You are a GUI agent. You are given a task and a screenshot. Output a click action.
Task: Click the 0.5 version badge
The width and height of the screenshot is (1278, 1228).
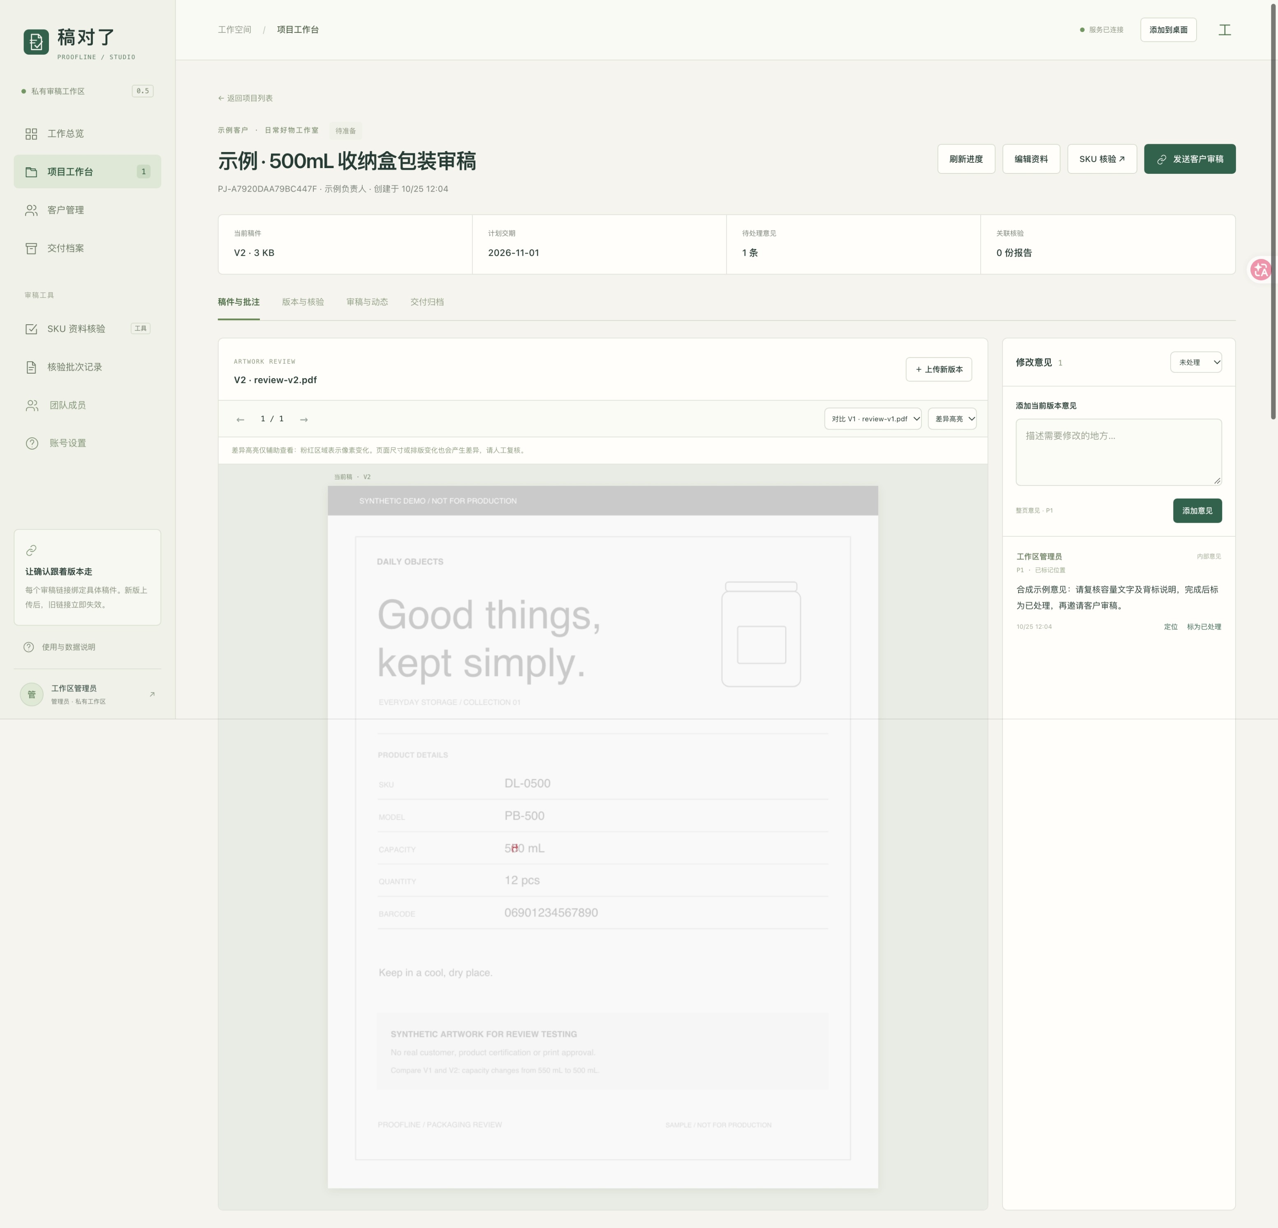tap(142, 91)
